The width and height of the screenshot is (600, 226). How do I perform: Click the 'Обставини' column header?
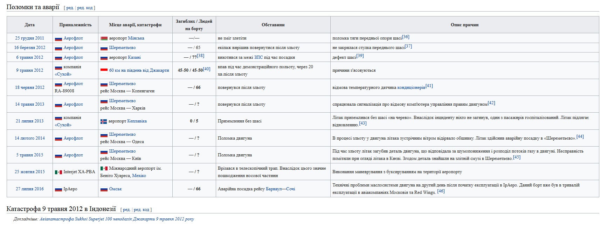[273, 25]
